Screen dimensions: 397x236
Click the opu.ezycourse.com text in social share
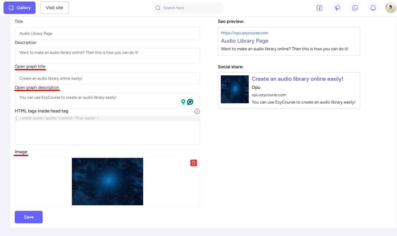(x=269, y=95)
